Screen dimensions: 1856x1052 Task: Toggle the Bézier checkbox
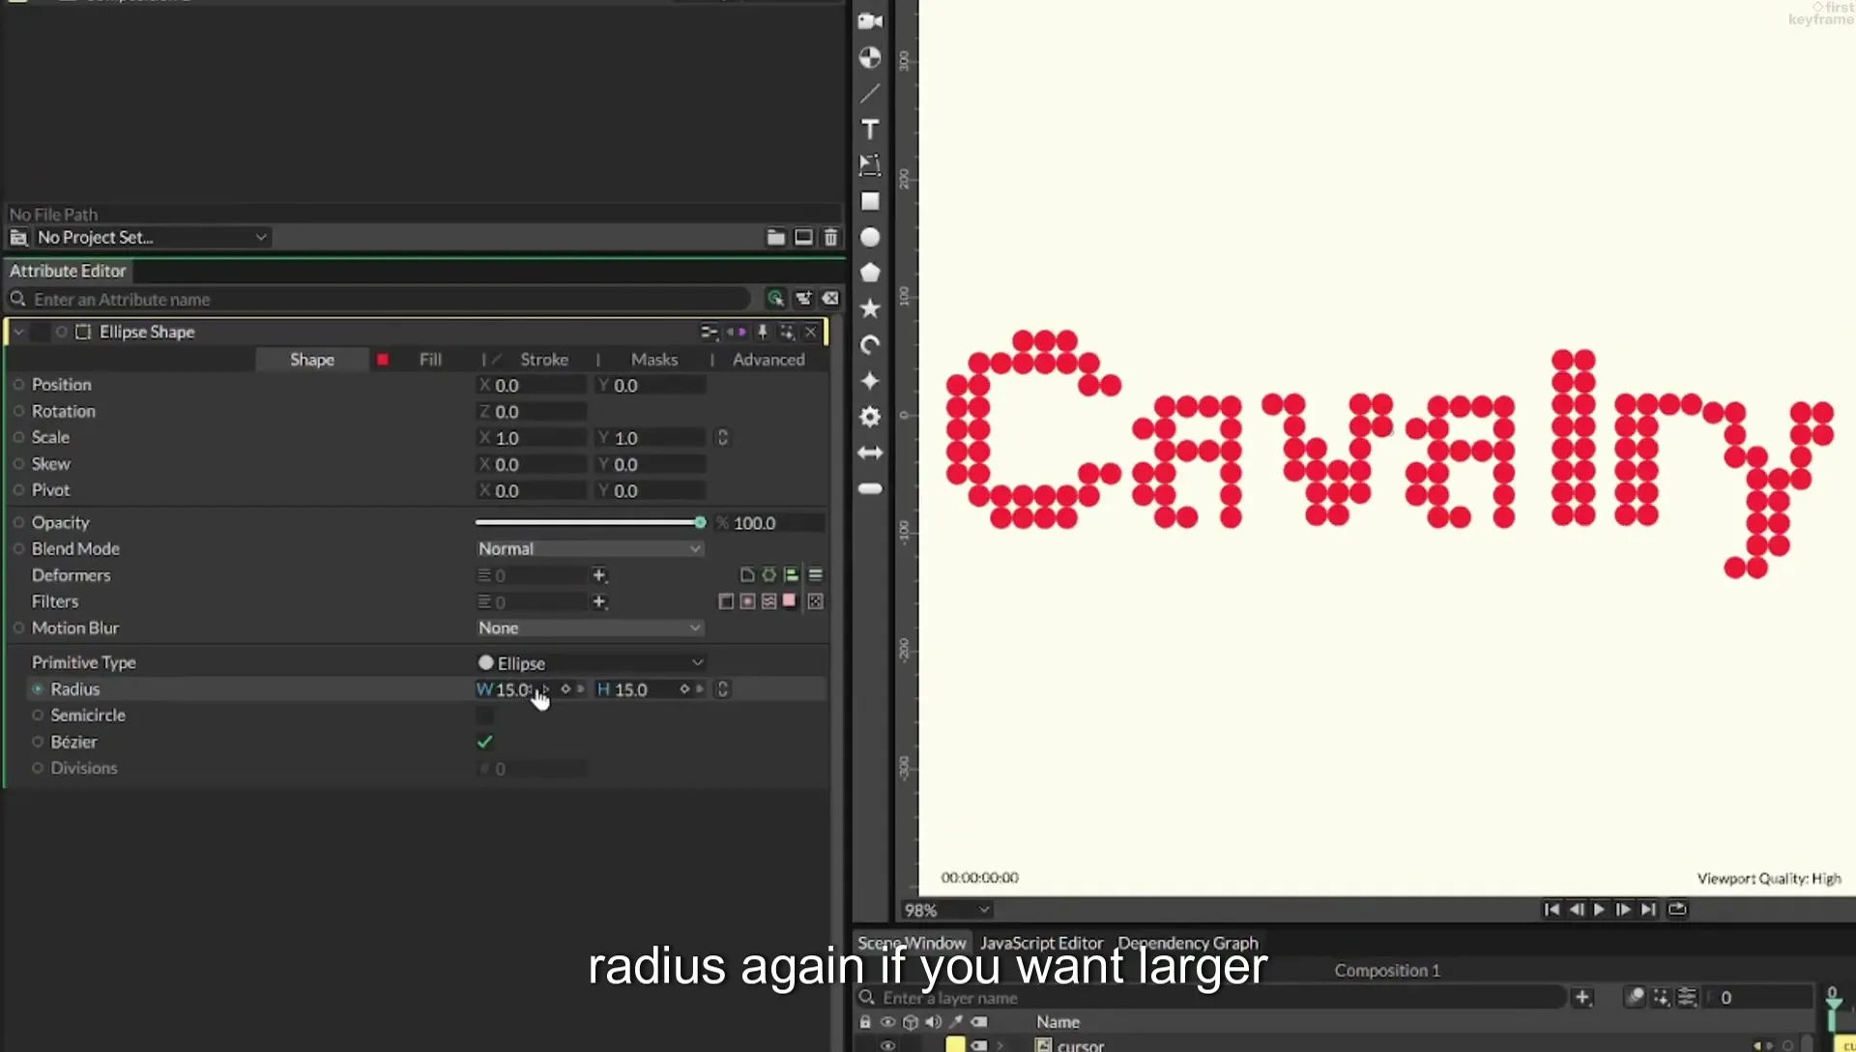[485, 742]
